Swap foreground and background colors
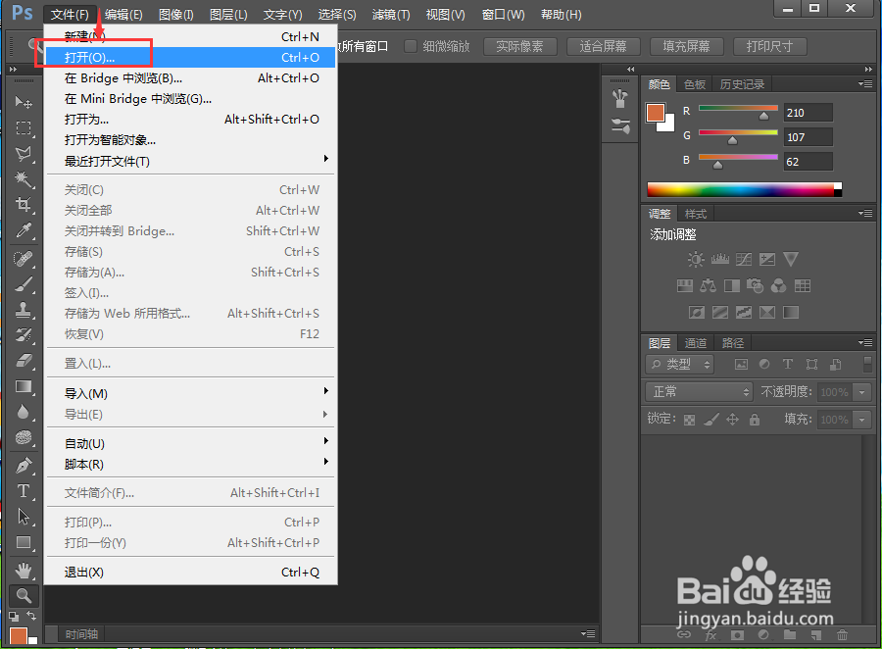This screenshot has width=882, height=649. 31,616
